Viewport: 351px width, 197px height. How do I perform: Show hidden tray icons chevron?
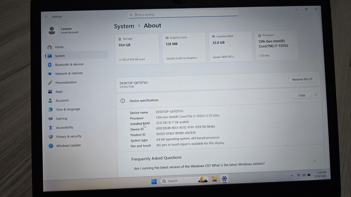291,176
